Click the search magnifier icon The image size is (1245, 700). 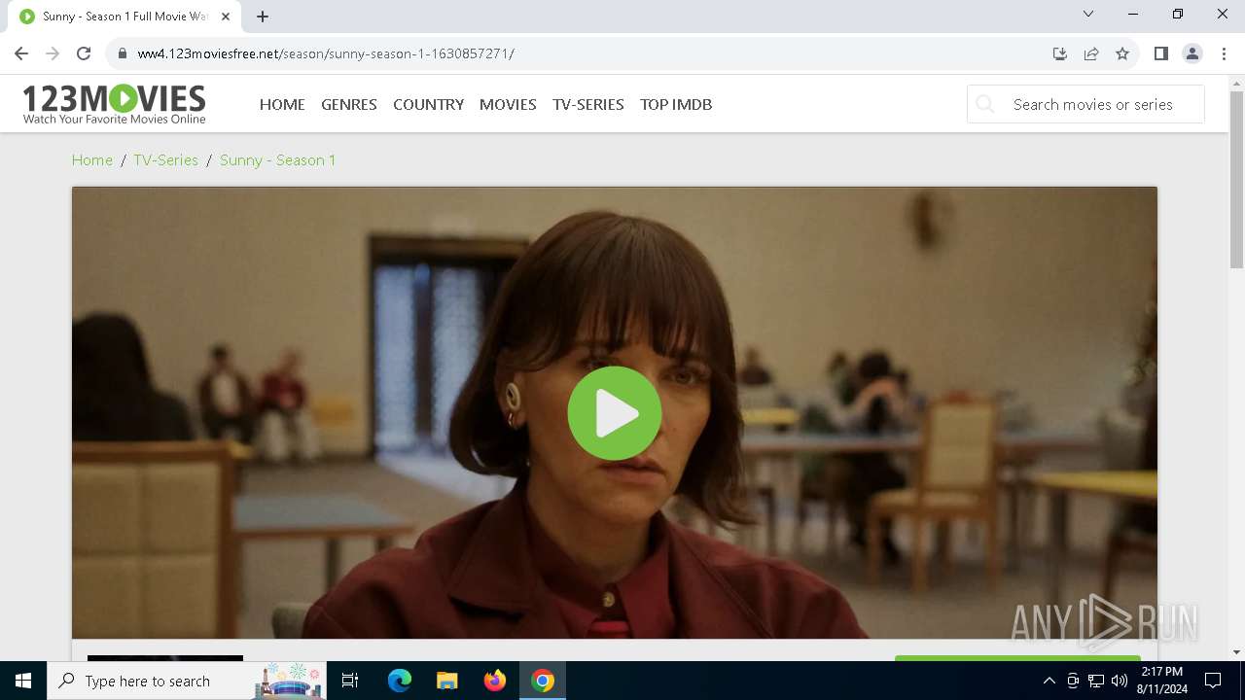point(985,104)
